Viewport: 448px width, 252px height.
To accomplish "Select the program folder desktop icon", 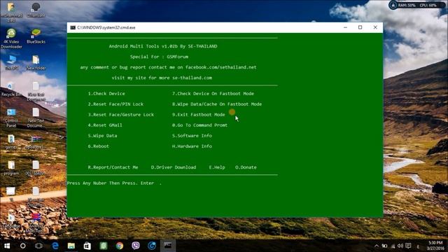I will [11, 168].
